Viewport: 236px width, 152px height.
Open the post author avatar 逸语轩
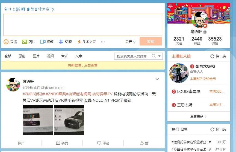pos(13,85)
